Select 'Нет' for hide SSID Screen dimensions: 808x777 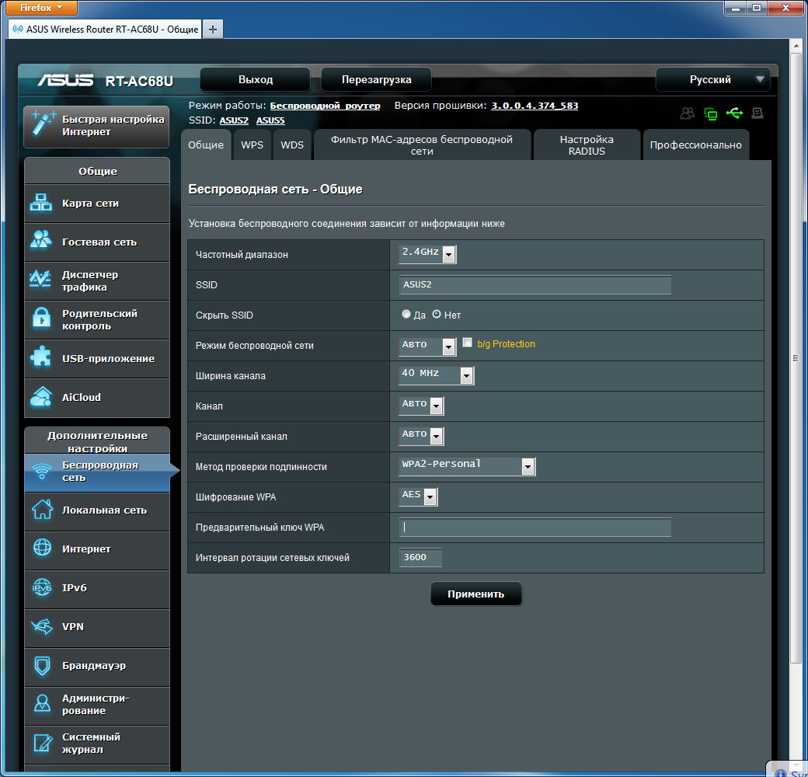tap(437, 315)
